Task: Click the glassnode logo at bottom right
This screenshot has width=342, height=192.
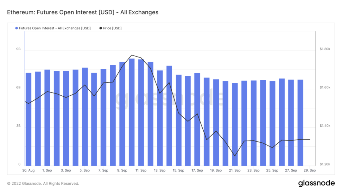Action: tap(316, 183)
